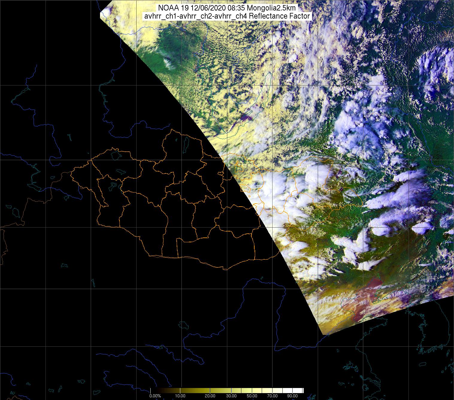Click the 'NOAA 19 12/06/2020 08:35 Mongolia2.5km' title text
Viewport: 454px width, 400px height.
tap(227, 8)
